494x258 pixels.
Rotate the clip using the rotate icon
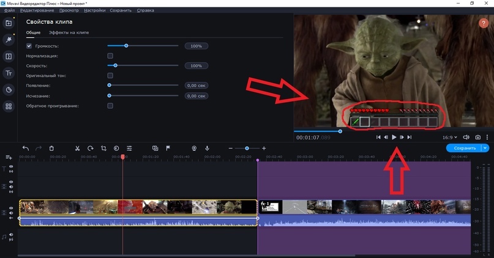click(x=91, y=148)
